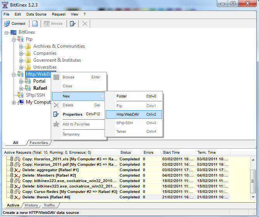Expand the Goverment & Institutes folder
The height and width of the screenshot is (217, 259).
[21, 61]
